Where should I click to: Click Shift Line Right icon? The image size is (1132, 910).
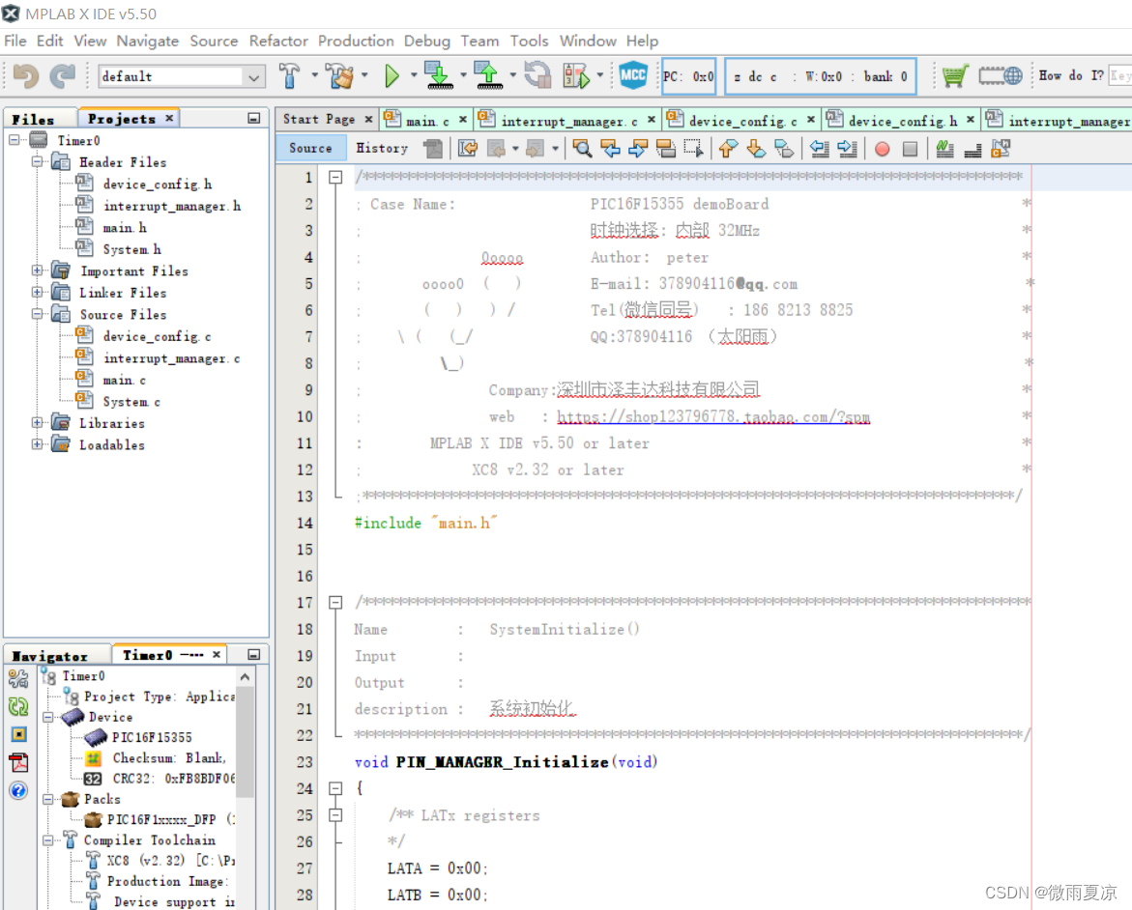click(847, 149)
